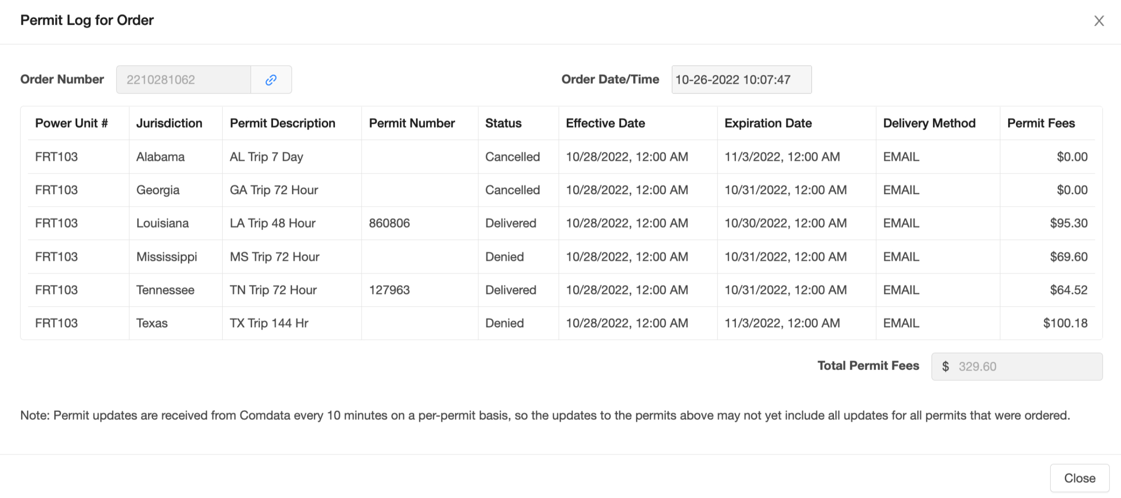This screenshot has height=498, width=1121.
Task: Click the Comdata permit updates note
Action: click(545, 415)
